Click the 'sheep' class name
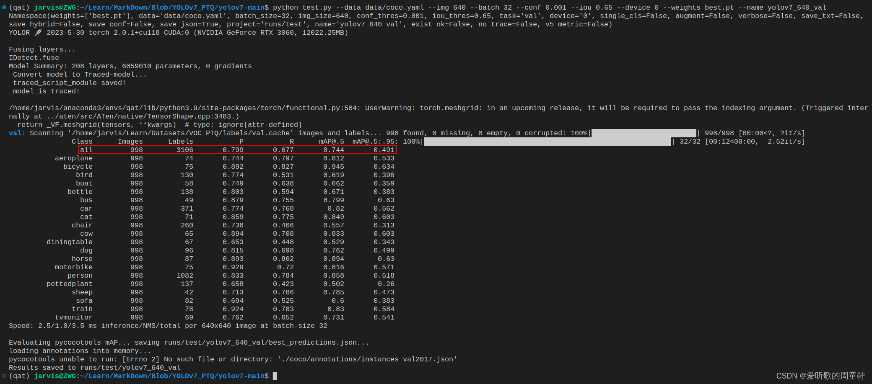 [x=82, y=292]
